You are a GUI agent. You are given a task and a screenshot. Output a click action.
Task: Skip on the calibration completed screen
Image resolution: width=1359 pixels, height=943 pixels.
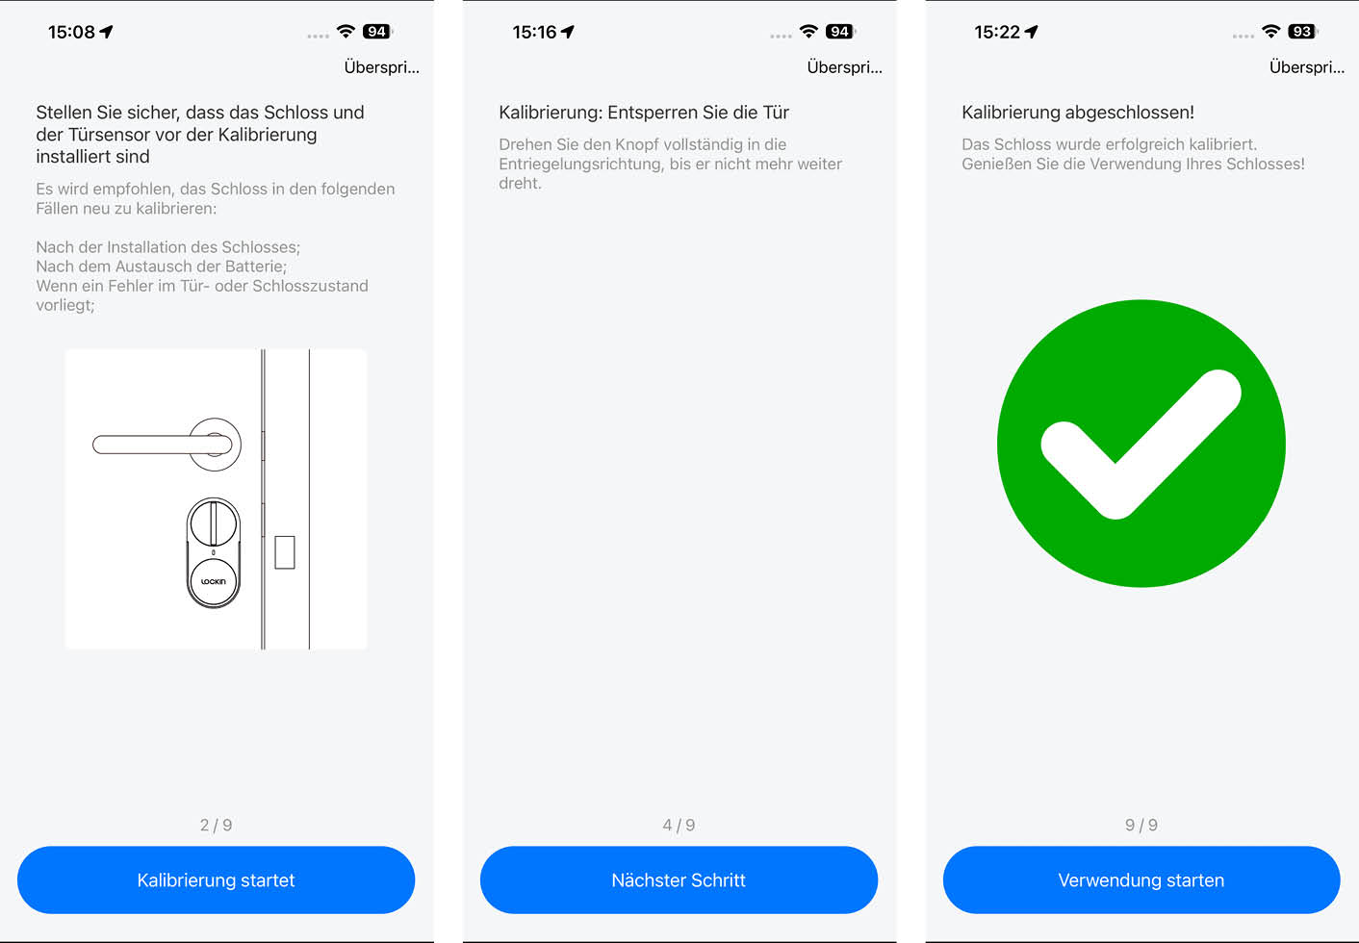point(1307,67)
